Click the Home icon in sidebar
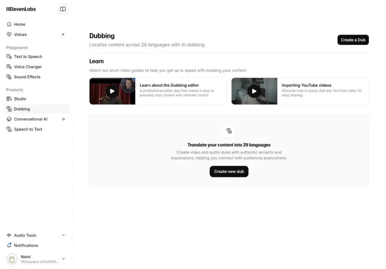Screen dimensions: 386x269 click(9, 24)
